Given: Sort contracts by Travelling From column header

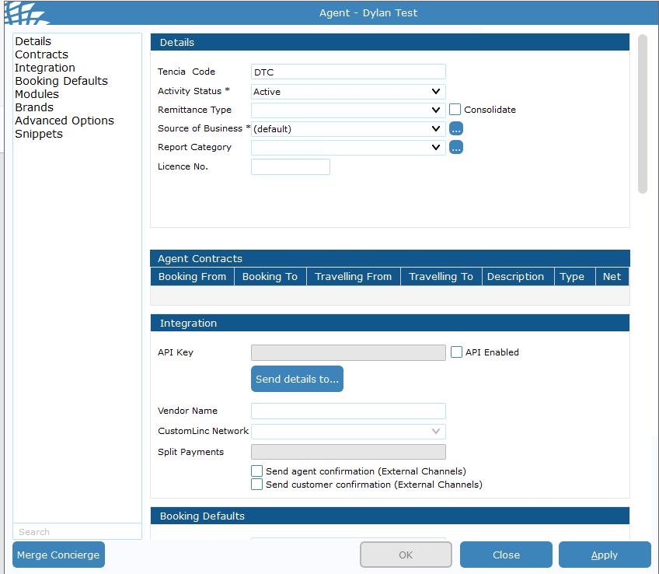Looking at the screenshot, I should (354, 277).
